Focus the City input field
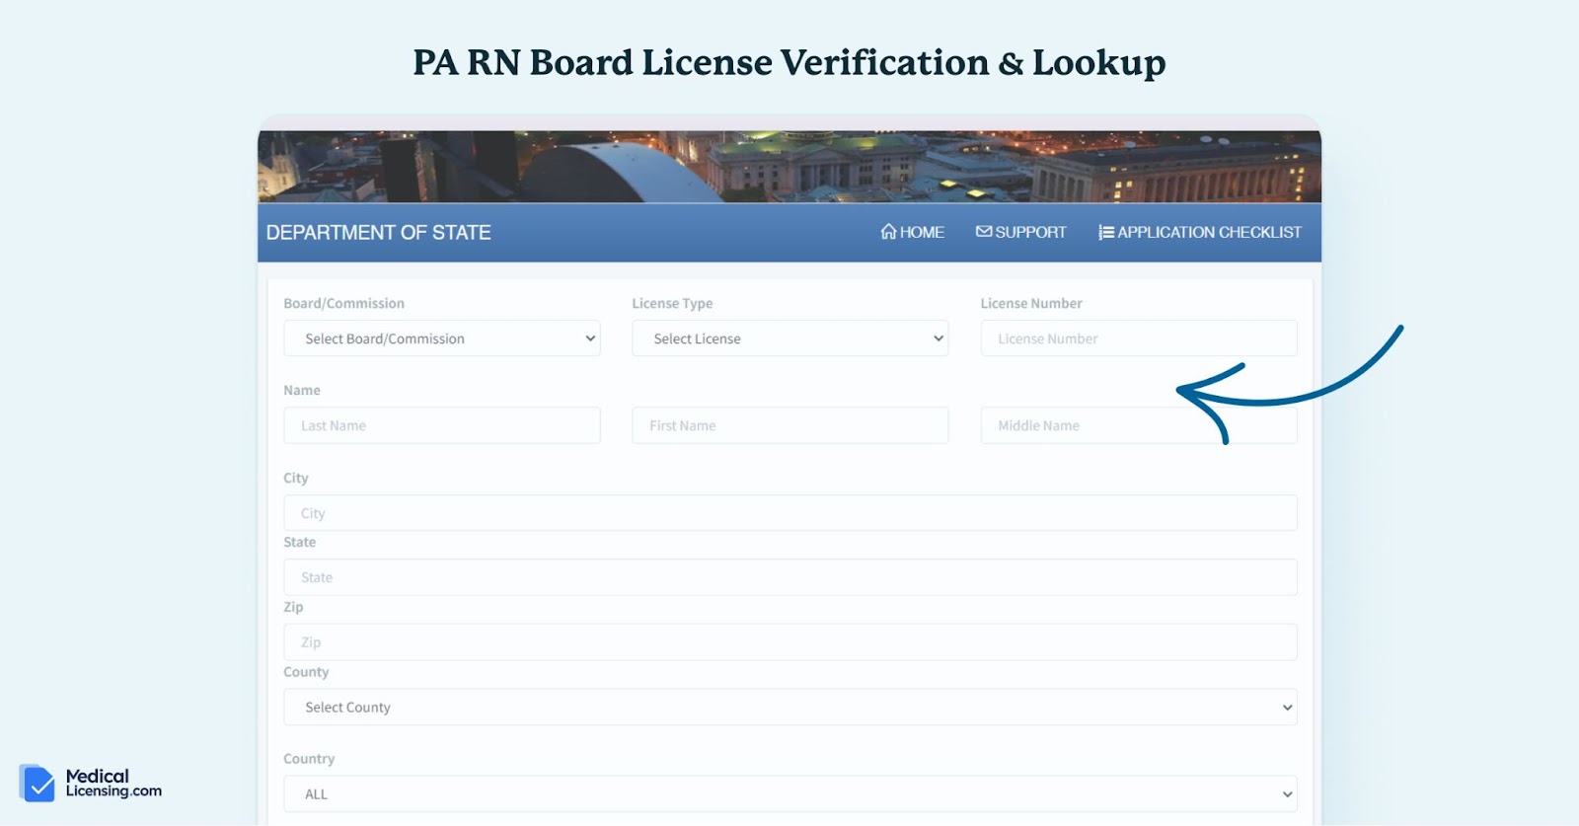This screenshot has height=826, width=1579. coord(790,513)
